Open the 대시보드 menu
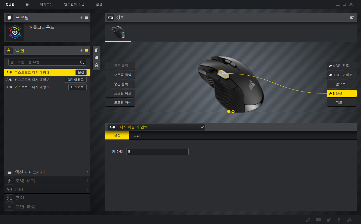 tap(46, 4)
